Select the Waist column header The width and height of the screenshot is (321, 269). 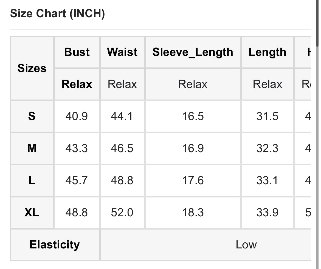click(122, 52)
